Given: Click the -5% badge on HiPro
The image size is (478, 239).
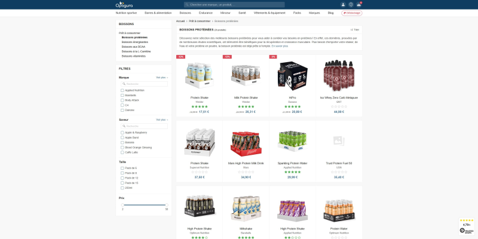Looking at the screenshot, I should [x=273, y=57].
